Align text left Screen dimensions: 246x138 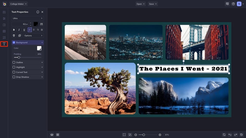(x=30, y=30)
